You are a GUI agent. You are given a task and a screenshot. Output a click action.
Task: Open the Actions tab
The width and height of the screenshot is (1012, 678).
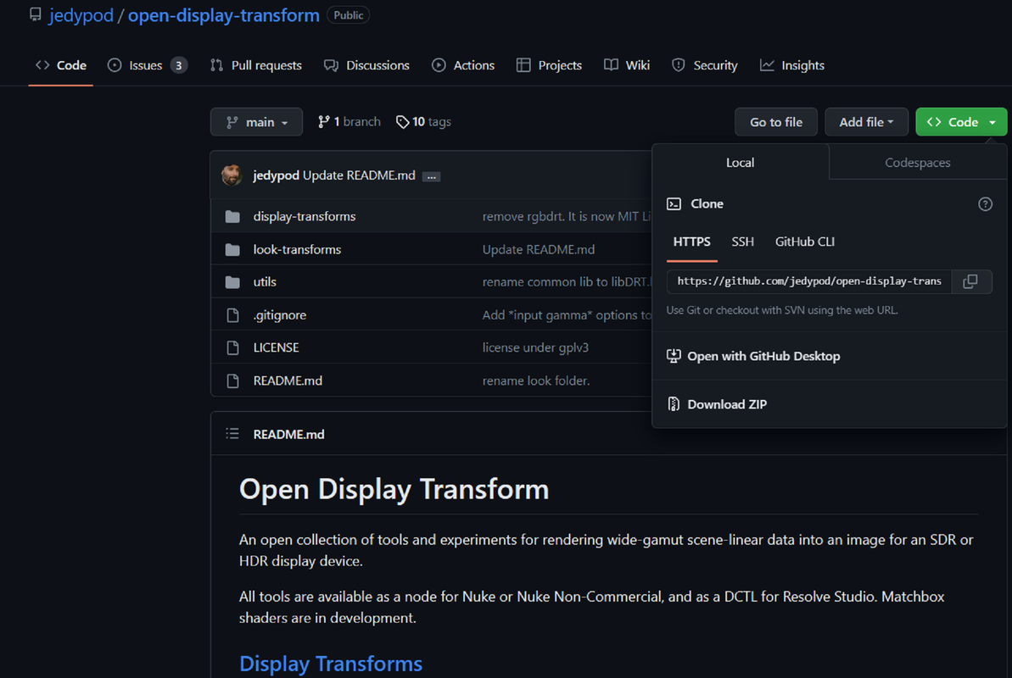(x=463, y=65)
